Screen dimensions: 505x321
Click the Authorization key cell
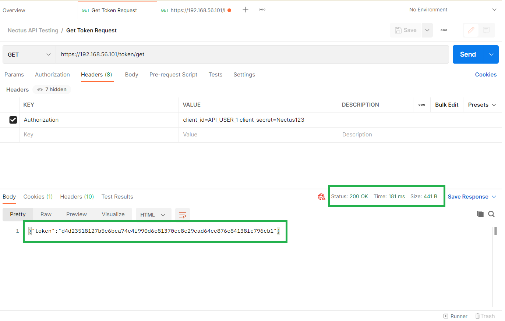99,120
